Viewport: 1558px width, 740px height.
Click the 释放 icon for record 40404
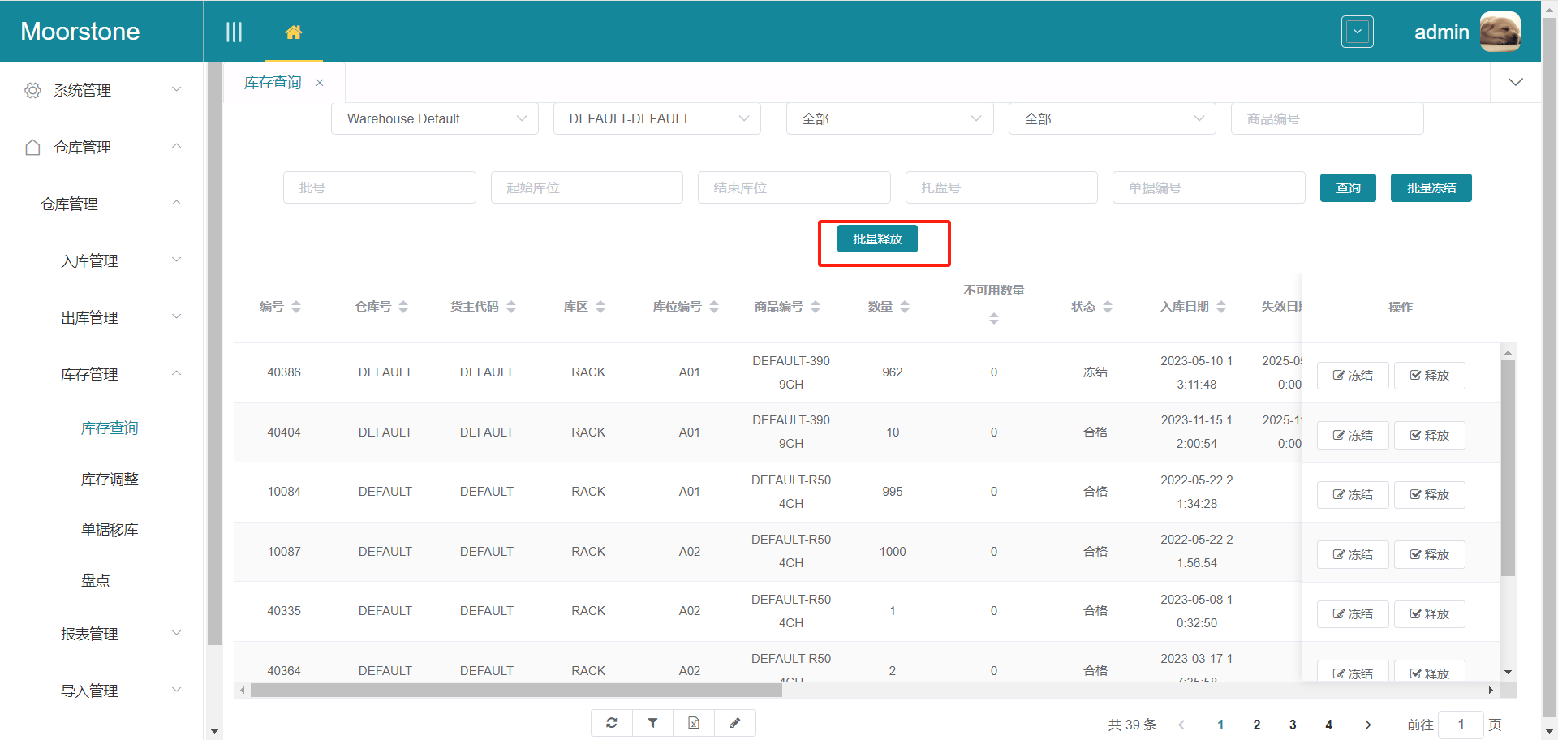point(1429,435)
